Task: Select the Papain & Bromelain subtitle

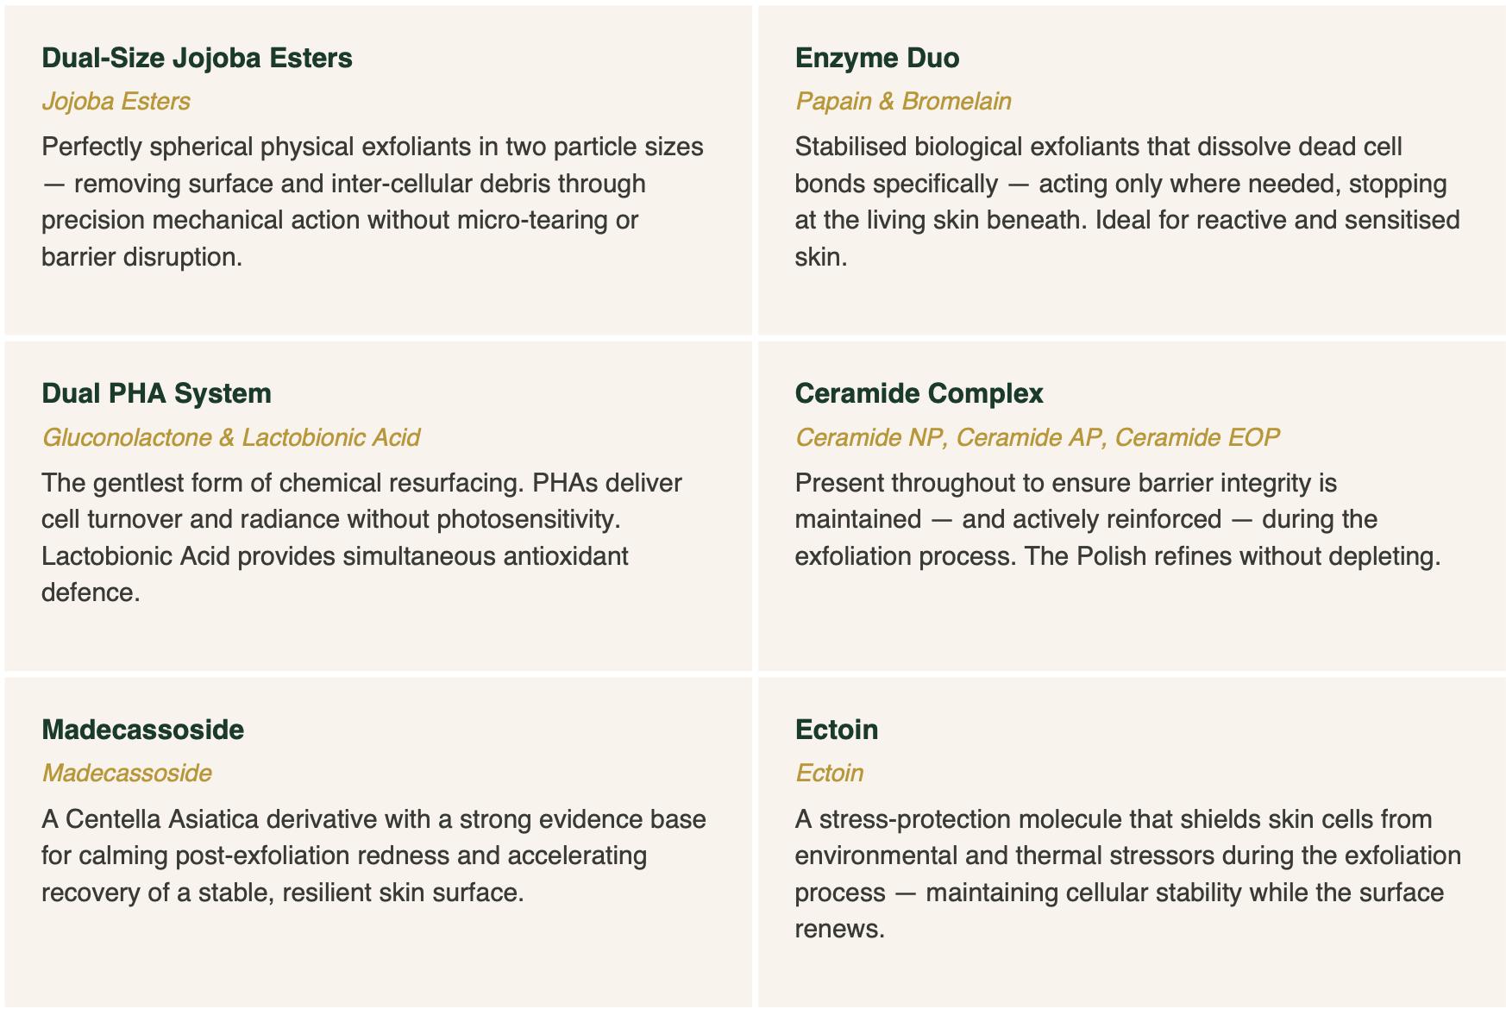Action: [x=902, y=102]
